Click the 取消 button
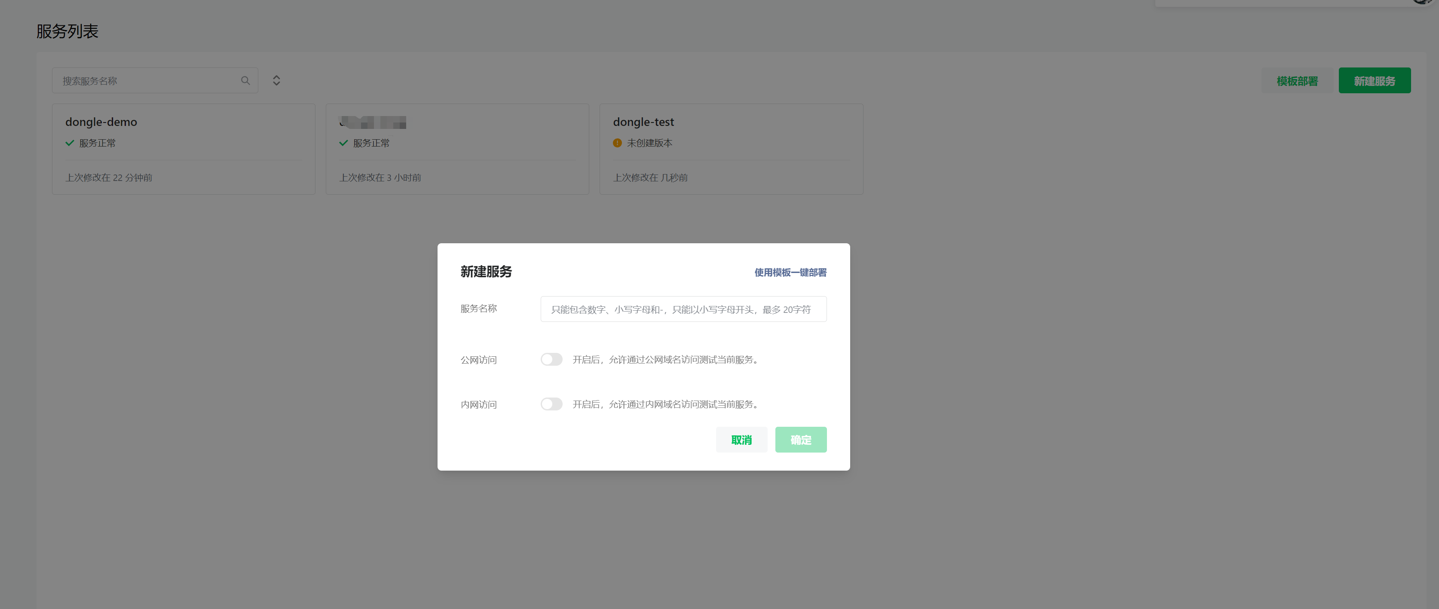Image resolution: width=1439 pixels, height=609 pixels. [x=741, y=440]
